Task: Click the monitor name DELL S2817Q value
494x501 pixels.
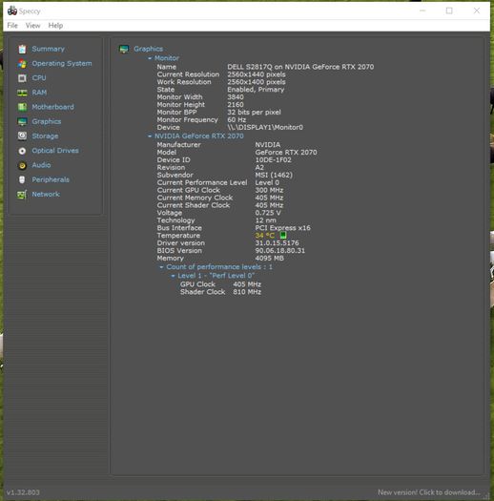Action: coord(300,67)
